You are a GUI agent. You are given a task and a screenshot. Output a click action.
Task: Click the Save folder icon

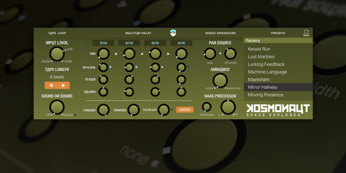coord(306,32)
